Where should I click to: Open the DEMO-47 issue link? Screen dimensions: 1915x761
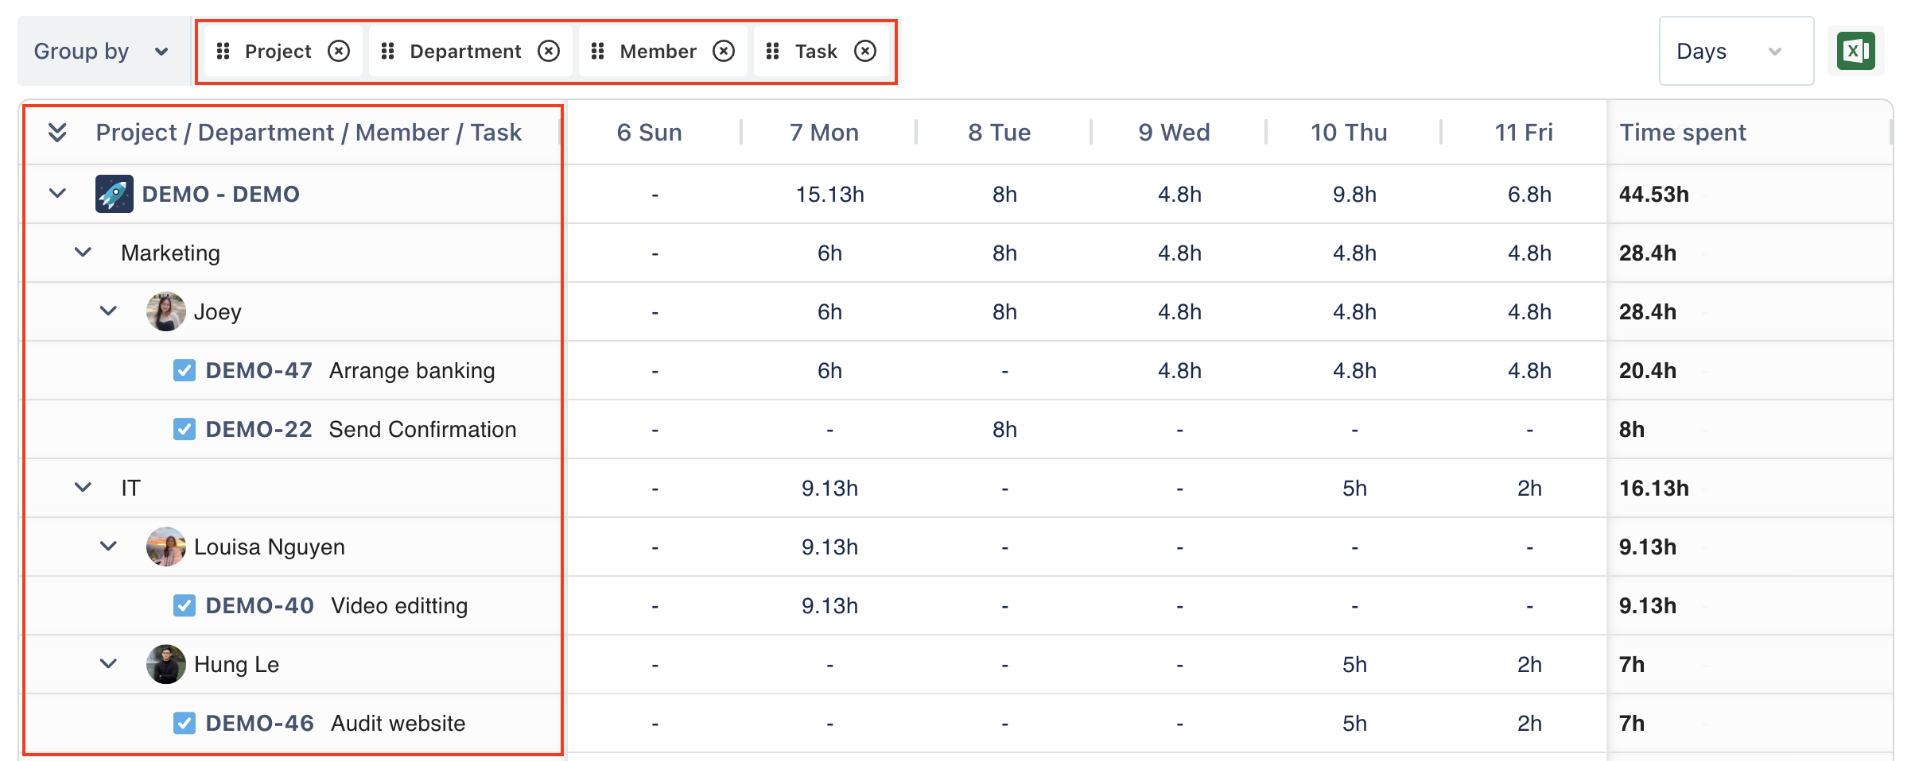point(258,371)
